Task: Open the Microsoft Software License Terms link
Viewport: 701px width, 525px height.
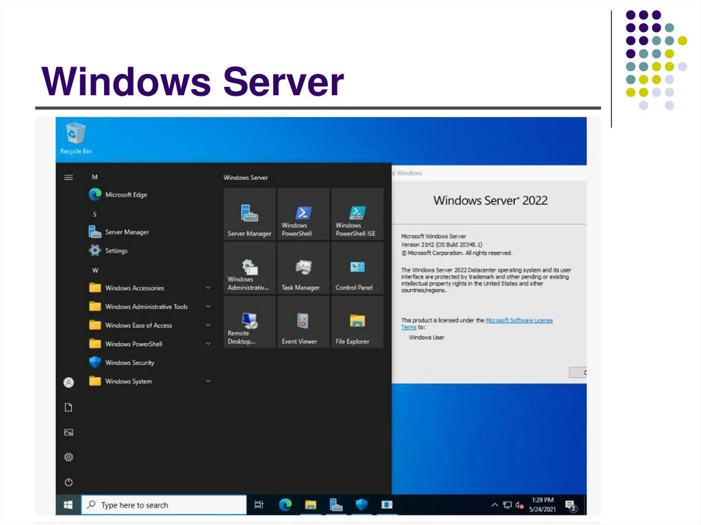Action: click(479, 323)
